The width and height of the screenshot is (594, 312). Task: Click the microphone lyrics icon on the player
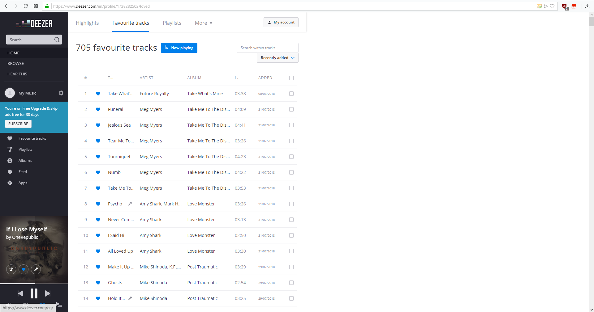click(x=36, y=269)
